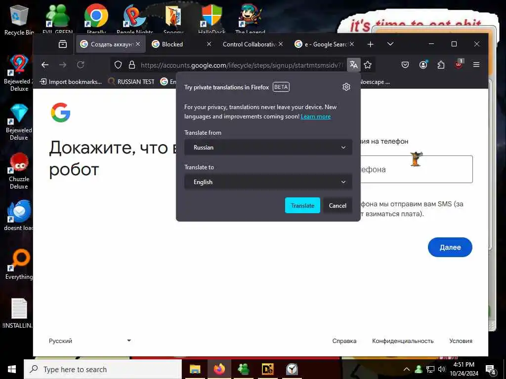Image resolution: width=506 pixels, height=379 pixels.
Task: Open Chrome desktop shortcut
Action: point(96,19)
